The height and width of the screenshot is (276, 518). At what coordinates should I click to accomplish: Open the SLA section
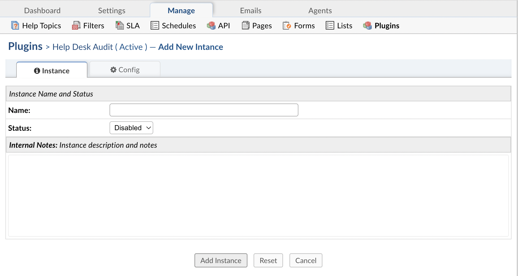(120, 25)
